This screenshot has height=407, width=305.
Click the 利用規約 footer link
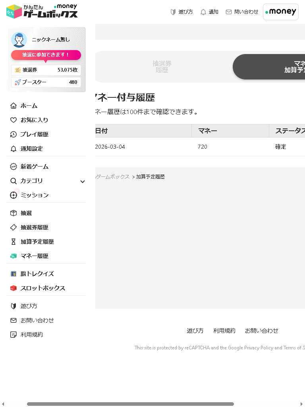(x=224, y=331)
